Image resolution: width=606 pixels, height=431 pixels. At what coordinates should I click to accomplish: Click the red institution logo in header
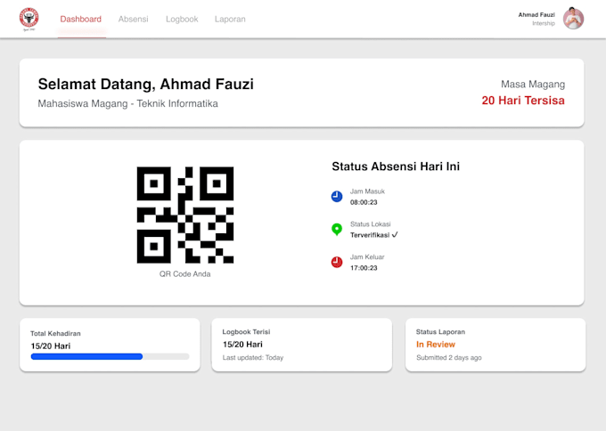pos(29,19)
